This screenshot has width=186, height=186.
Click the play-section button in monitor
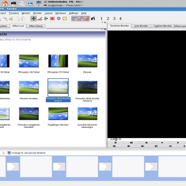[143, 146]
